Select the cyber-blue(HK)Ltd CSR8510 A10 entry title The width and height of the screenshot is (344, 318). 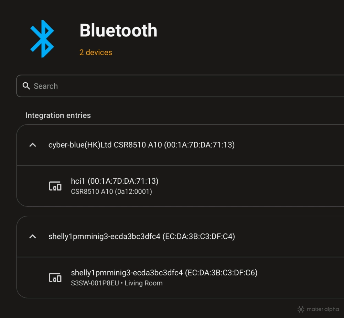141,145
